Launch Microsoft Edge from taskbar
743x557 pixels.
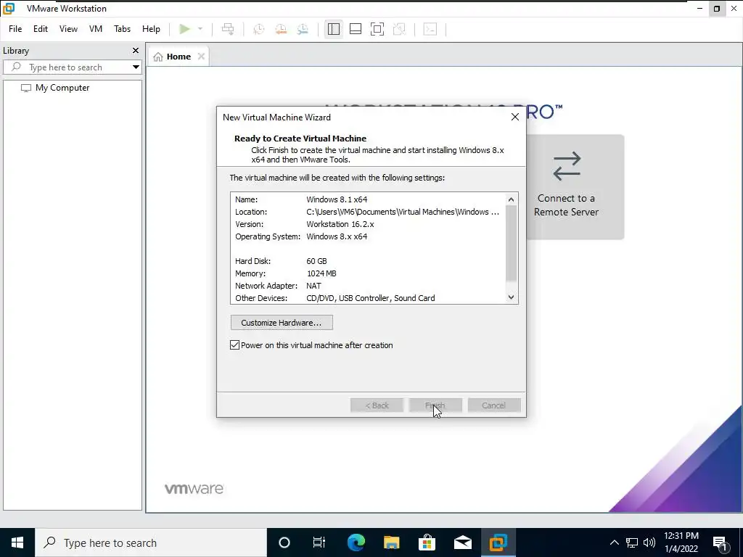coord(356,542)
